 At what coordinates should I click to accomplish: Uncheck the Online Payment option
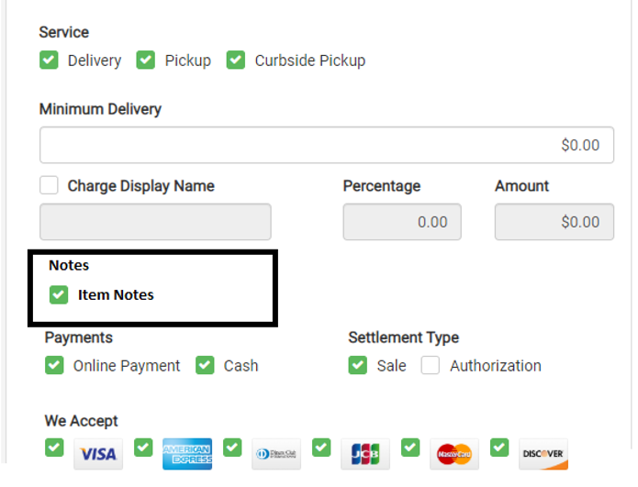54,366
